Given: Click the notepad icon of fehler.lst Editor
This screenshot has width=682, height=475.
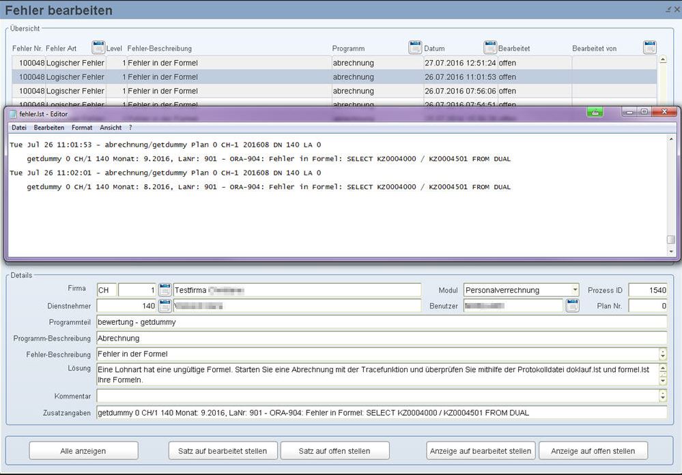Looking at the screenshot, I should point(13,114).
